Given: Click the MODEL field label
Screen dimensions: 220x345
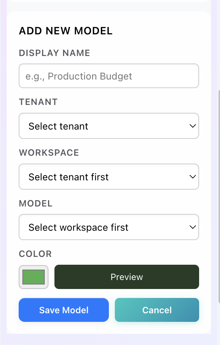Looking at the screenshot, I should 35,203.
